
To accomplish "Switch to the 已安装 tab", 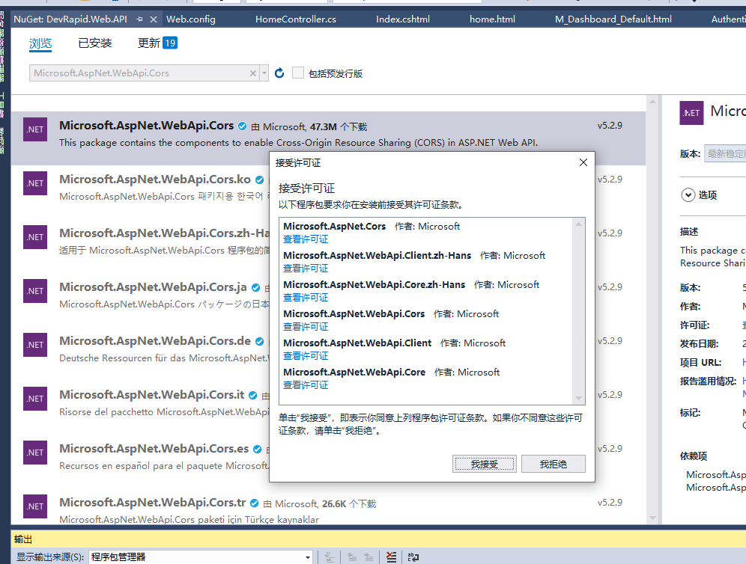I will pyautogui.click(x=94, y=43).
